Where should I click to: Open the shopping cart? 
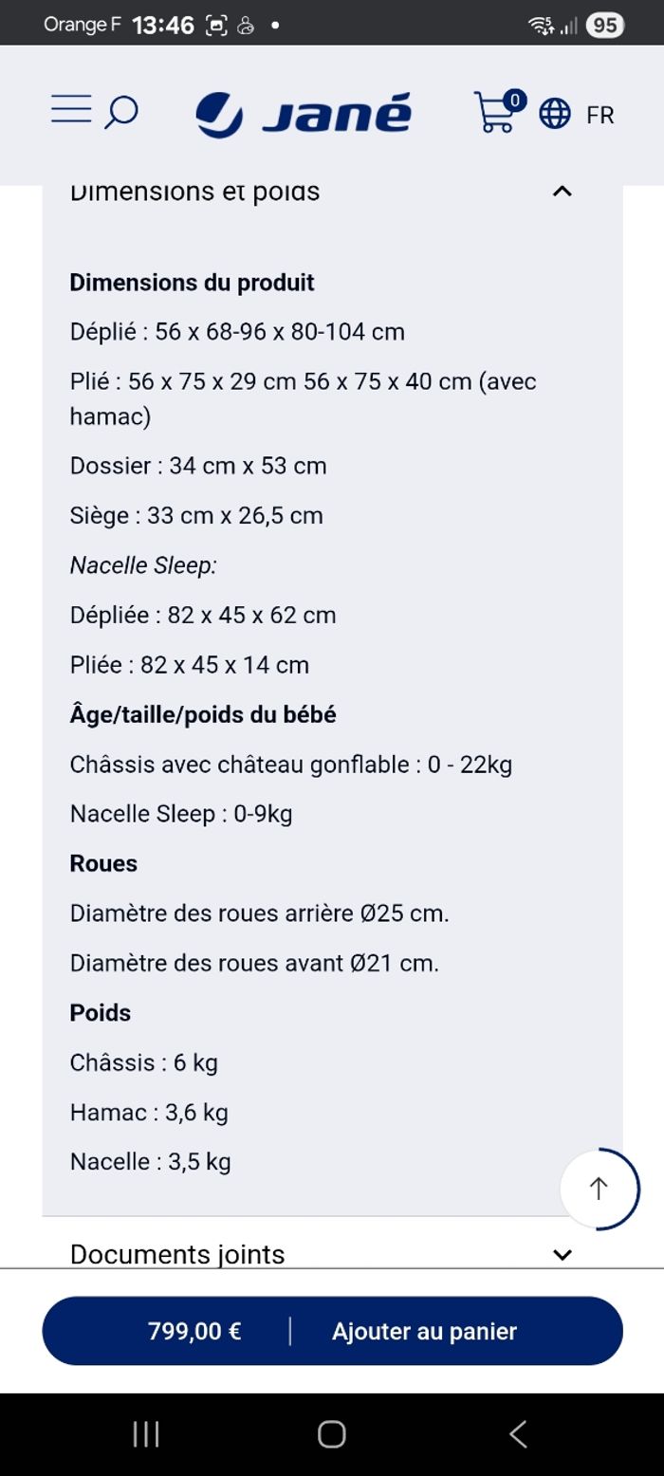(494, 114)
